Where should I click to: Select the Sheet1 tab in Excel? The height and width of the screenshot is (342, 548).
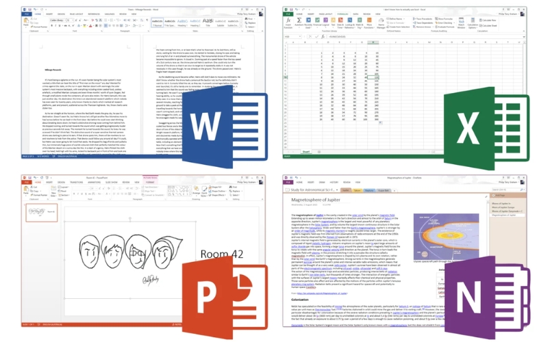click(306, 152)
